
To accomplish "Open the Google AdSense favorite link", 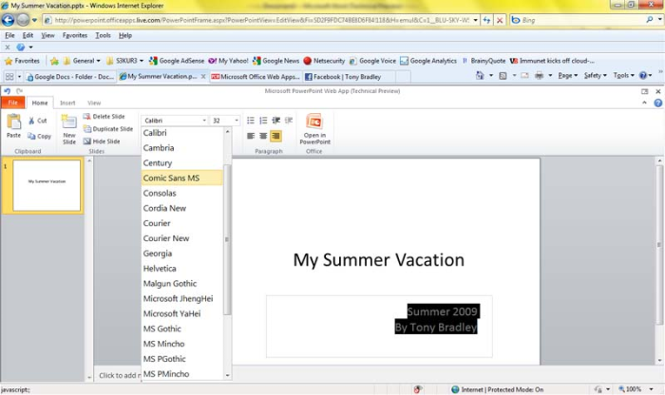I will coord(177,61).
